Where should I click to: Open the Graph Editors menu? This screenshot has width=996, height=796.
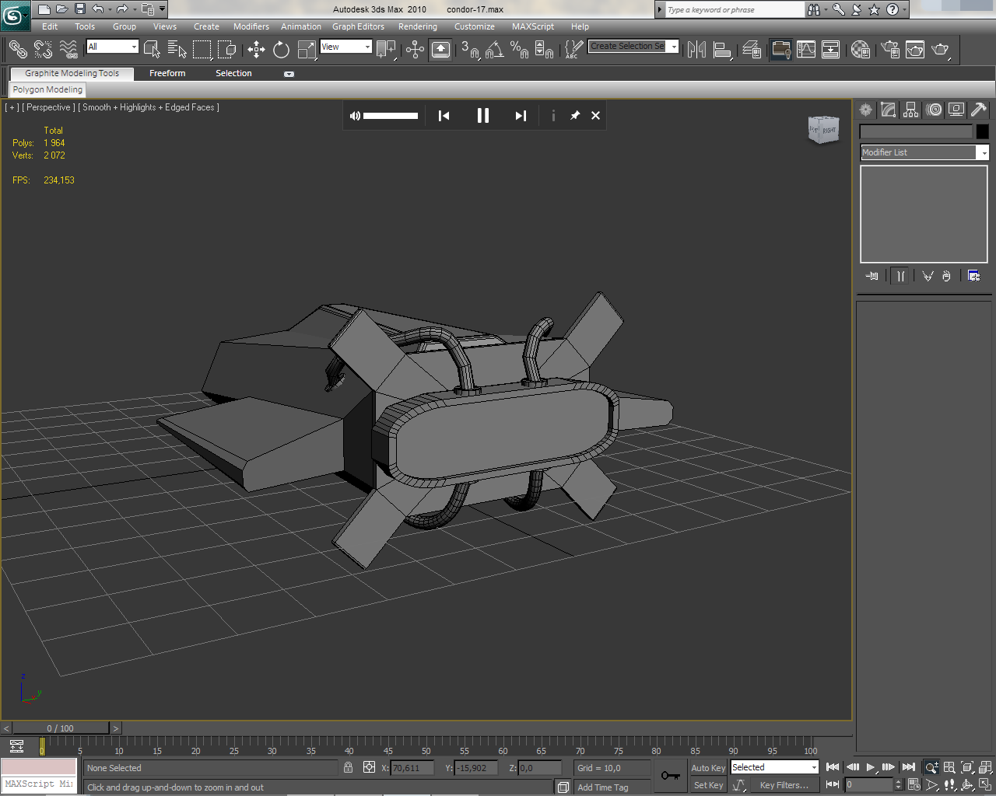click(358, 26)
